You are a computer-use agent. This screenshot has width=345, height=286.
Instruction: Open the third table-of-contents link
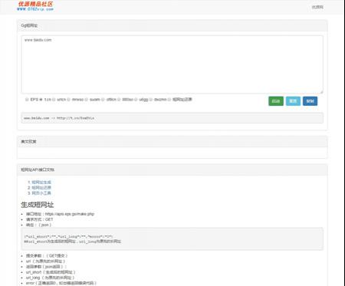[41, 193]
